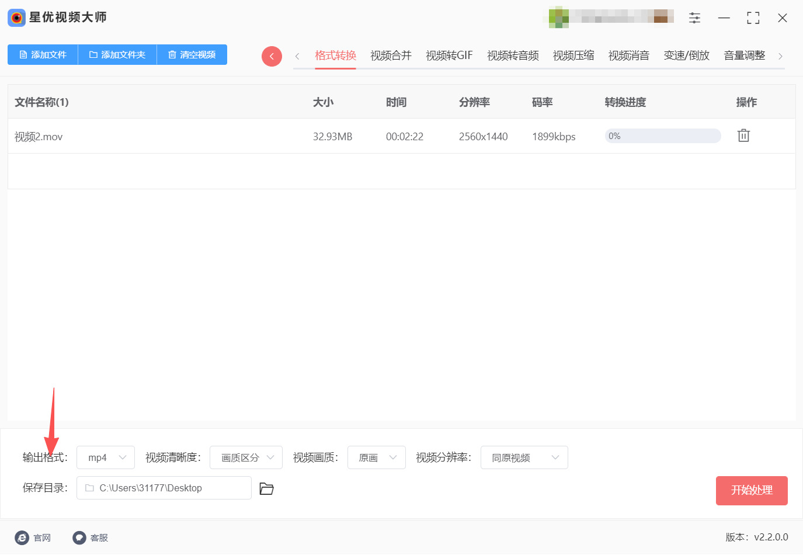The width and height of the screenshot is (803, 555).
Task: Click the save directory path input field
Action: tap(164, 488)
